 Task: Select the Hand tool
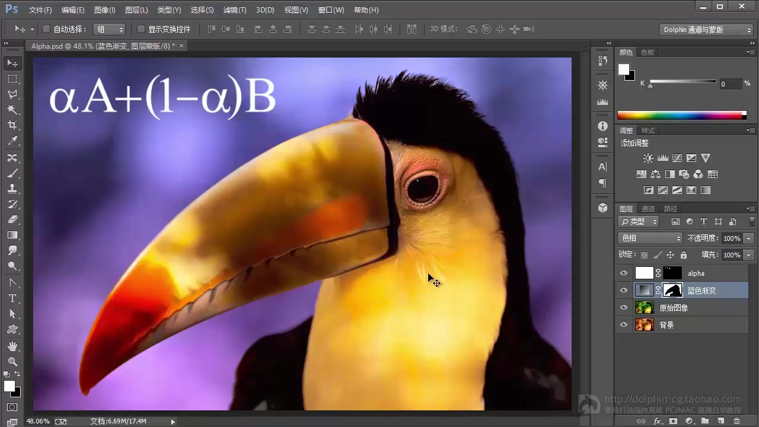(x=12, y=346)
